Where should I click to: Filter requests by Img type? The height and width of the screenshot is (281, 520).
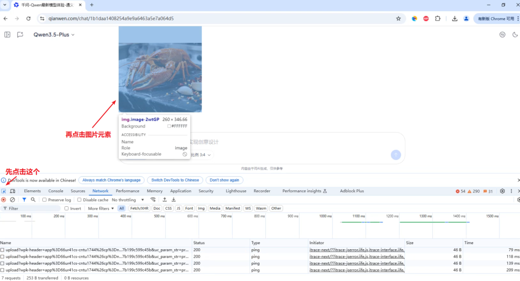pyautogui.click(x=201, y=208)
